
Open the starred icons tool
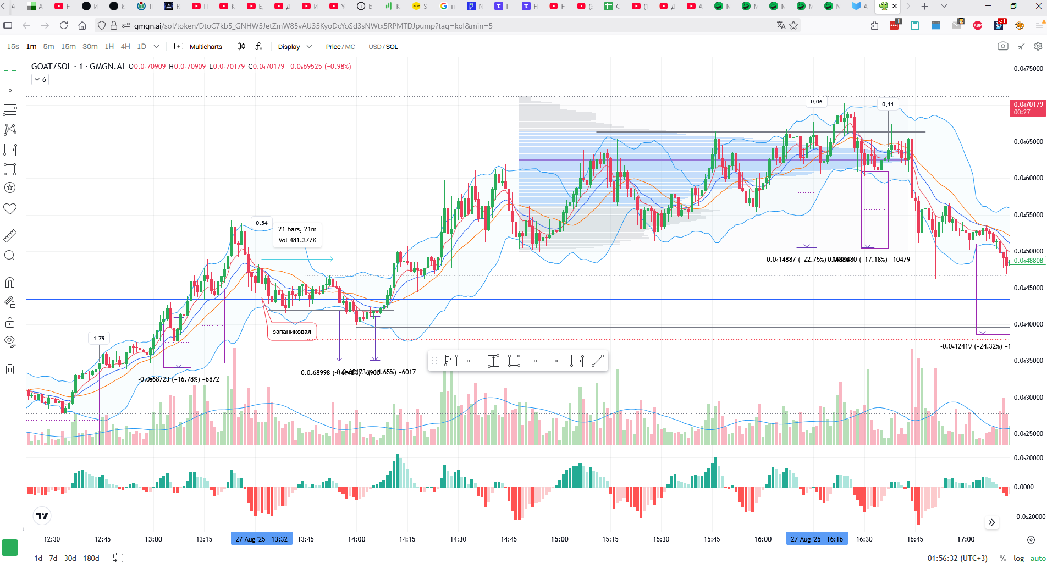point(10,189)
